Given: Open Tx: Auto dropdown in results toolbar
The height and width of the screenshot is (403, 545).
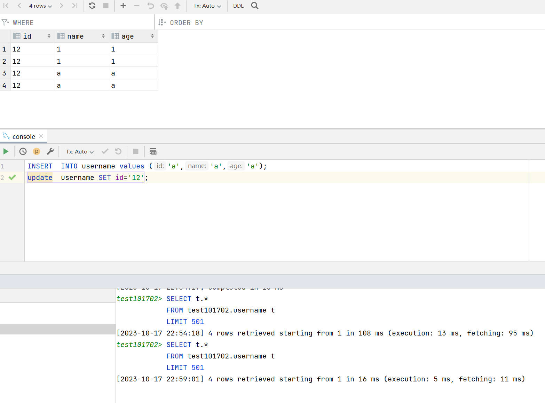Looking at the screenshot, I should point(207,6).
